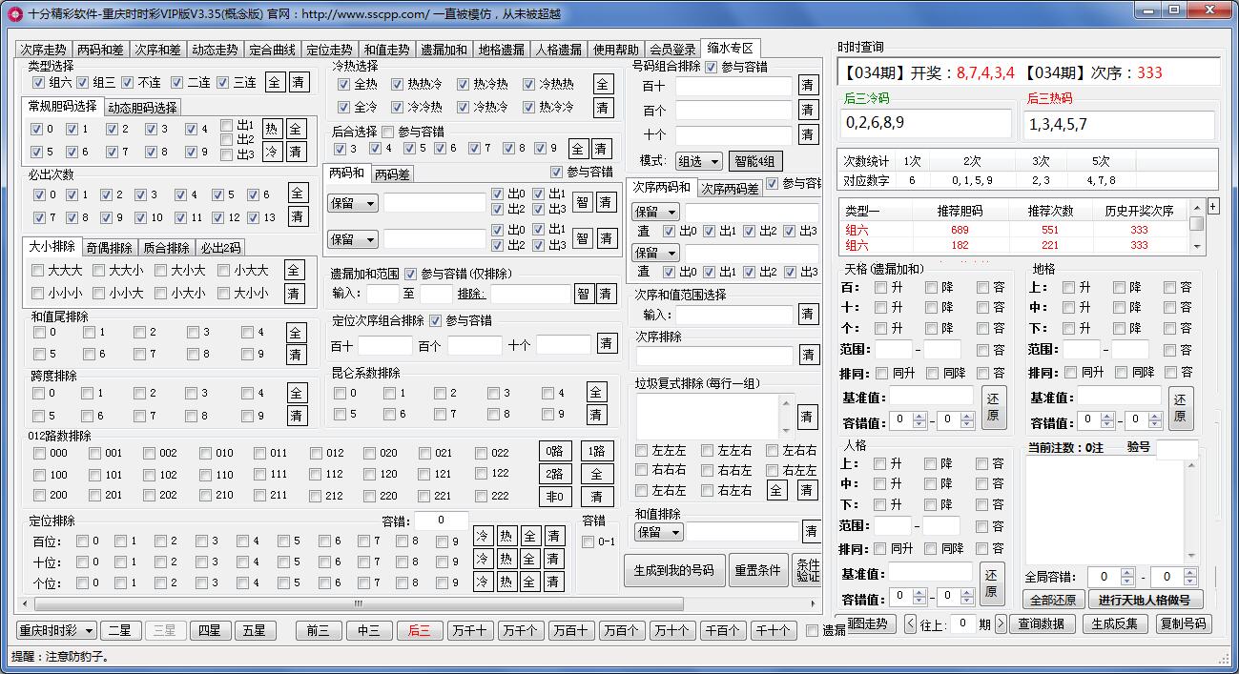This screenshot has width=1239, height=674.
Task: Click the 查询数据 button
Action: click(x=1042, y=624)
